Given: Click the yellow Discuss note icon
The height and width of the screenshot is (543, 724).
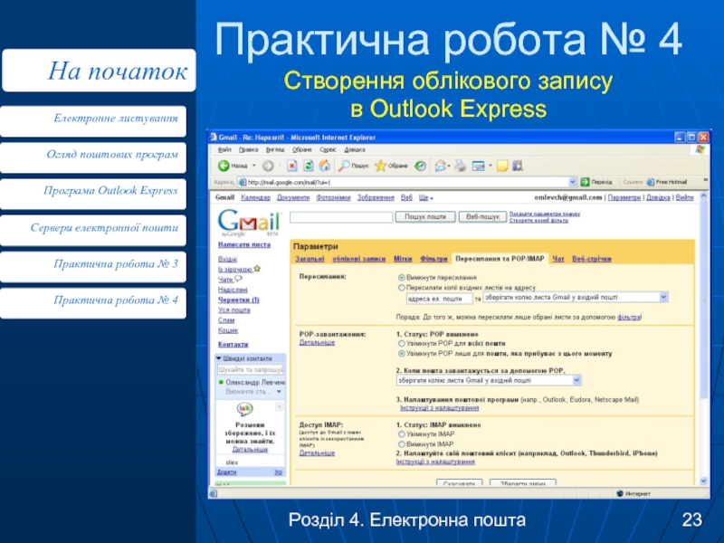Looking at the screenshot, I should tap(502, 166).
